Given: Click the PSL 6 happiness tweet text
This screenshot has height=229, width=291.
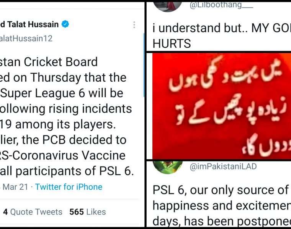Looking at the screenshot, I should click(222, 206).
